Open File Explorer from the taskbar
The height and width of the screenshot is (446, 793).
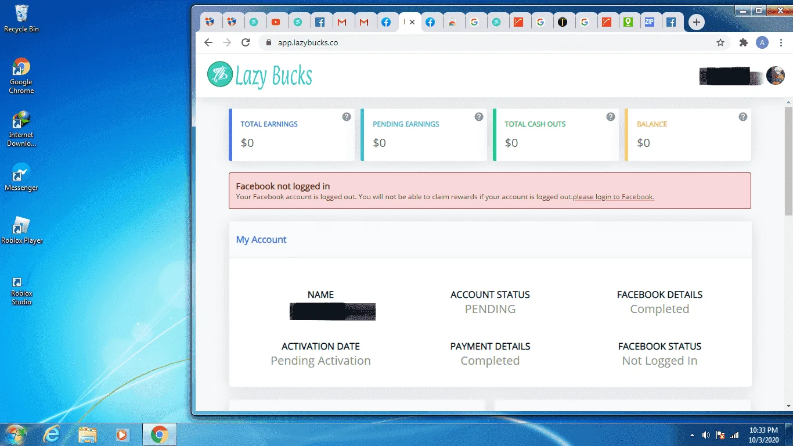(88, 434)
